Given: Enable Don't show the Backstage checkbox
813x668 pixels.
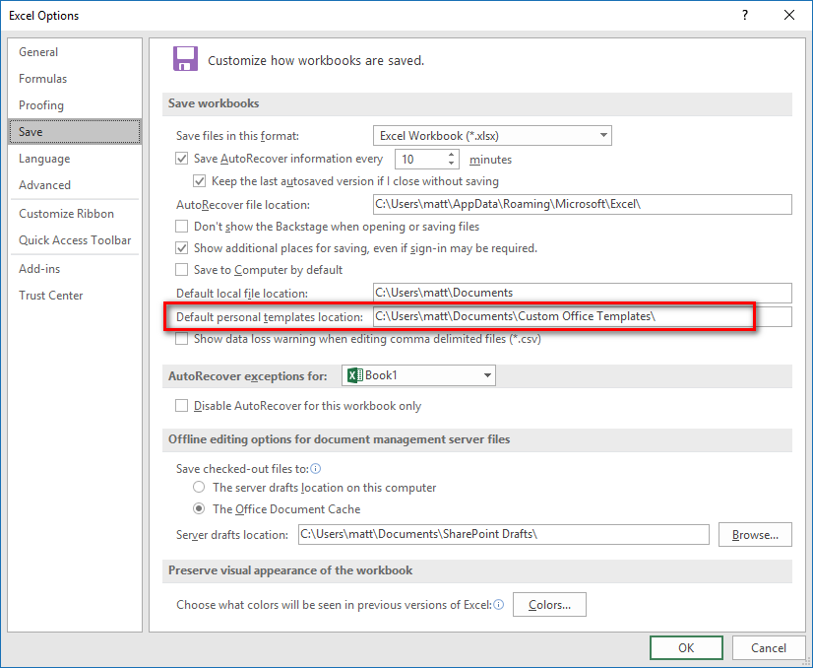Looking at the screenshot, I should (181, 227).
